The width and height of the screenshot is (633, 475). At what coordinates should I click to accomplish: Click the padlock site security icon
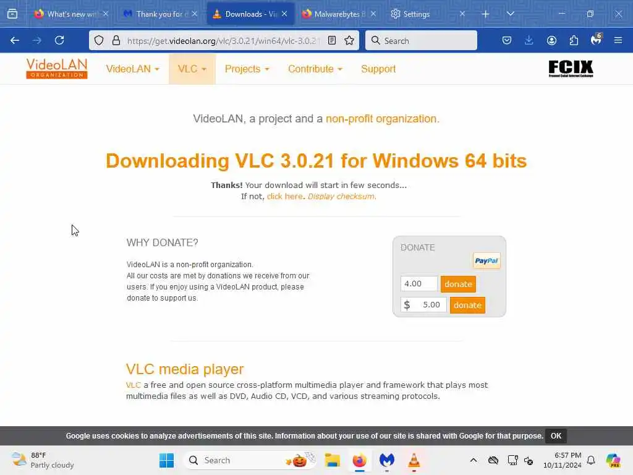pyautogui.click(x=116, y=40)
